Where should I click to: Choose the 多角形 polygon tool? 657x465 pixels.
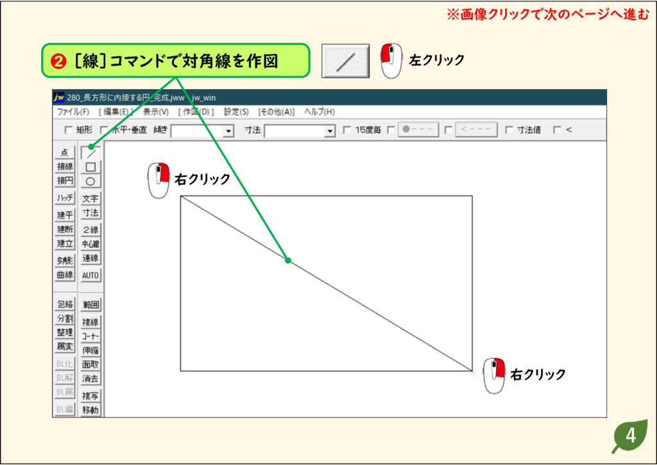click(65, 260)
